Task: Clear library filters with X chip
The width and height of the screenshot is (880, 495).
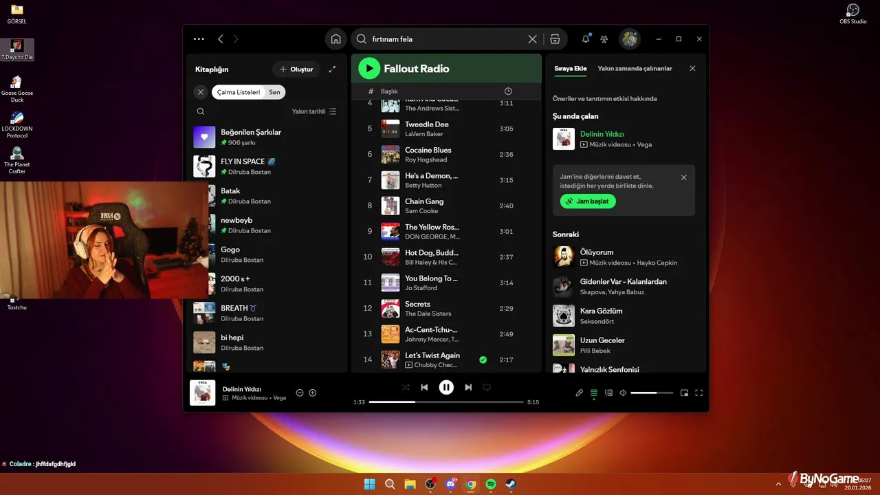Action: pyautogui.click(x=201, y=92)
